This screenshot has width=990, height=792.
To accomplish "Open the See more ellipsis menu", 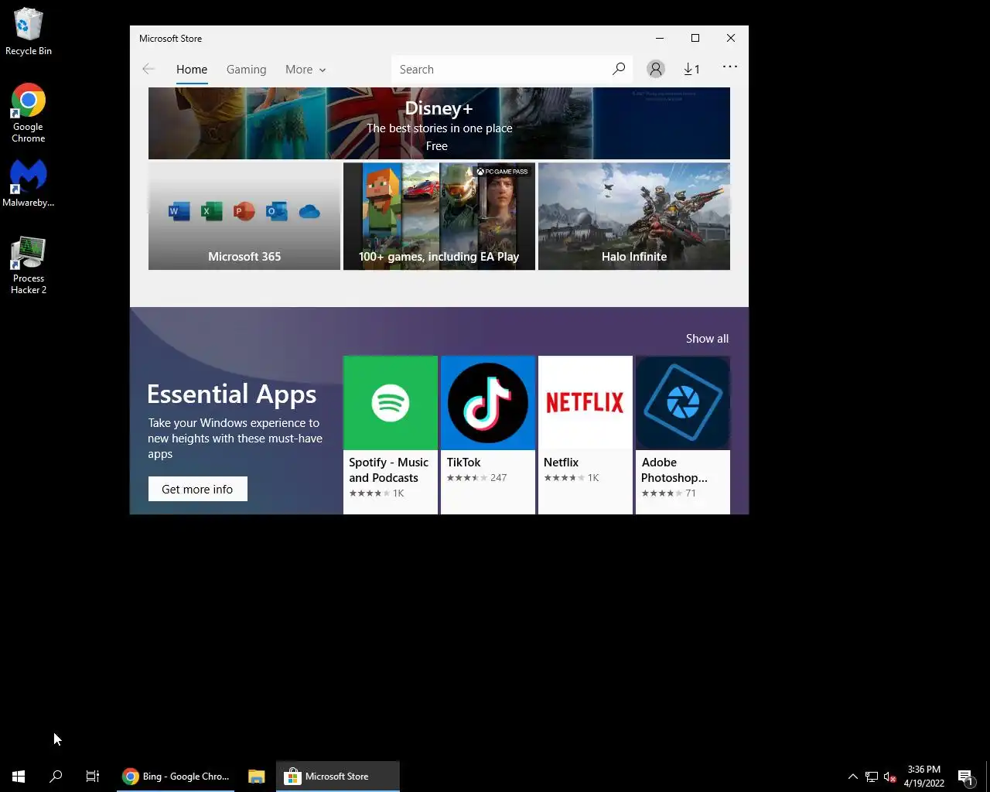I will point(730,67).
